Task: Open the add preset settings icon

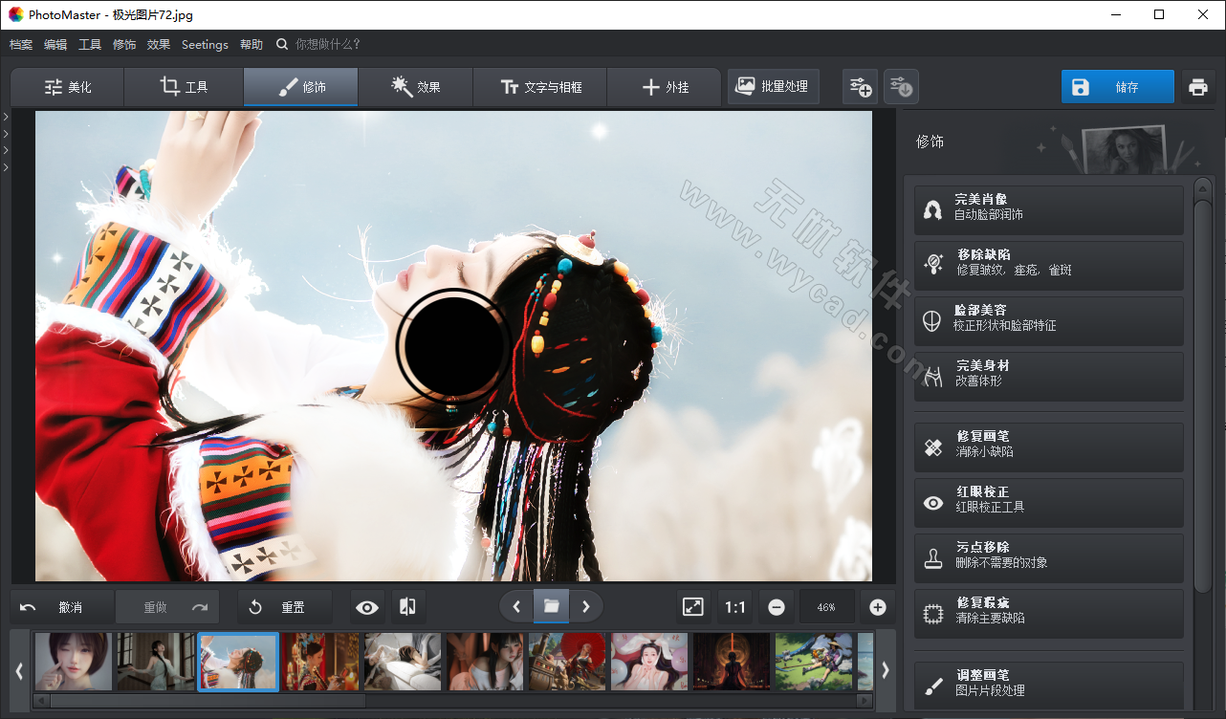Action: pos(860,86)
